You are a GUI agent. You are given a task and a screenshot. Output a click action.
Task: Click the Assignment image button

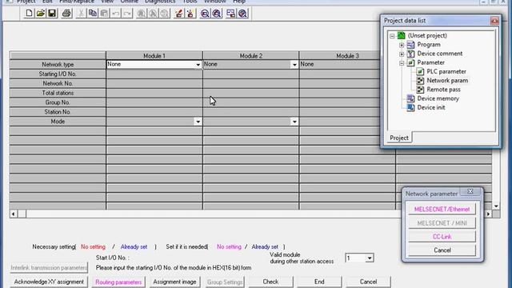174,282
